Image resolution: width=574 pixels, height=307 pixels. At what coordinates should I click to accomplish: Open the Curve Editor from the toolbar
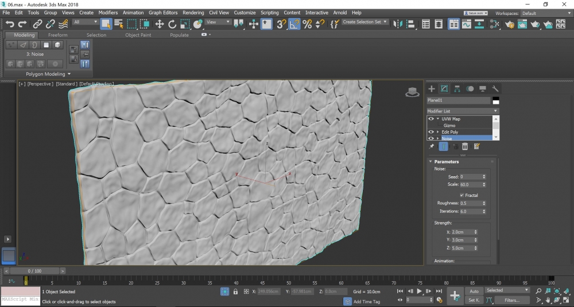click(466, 24)
